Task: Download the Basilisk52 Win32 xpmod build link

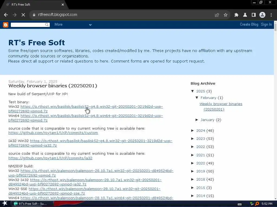Action: (x=85, y=109)
